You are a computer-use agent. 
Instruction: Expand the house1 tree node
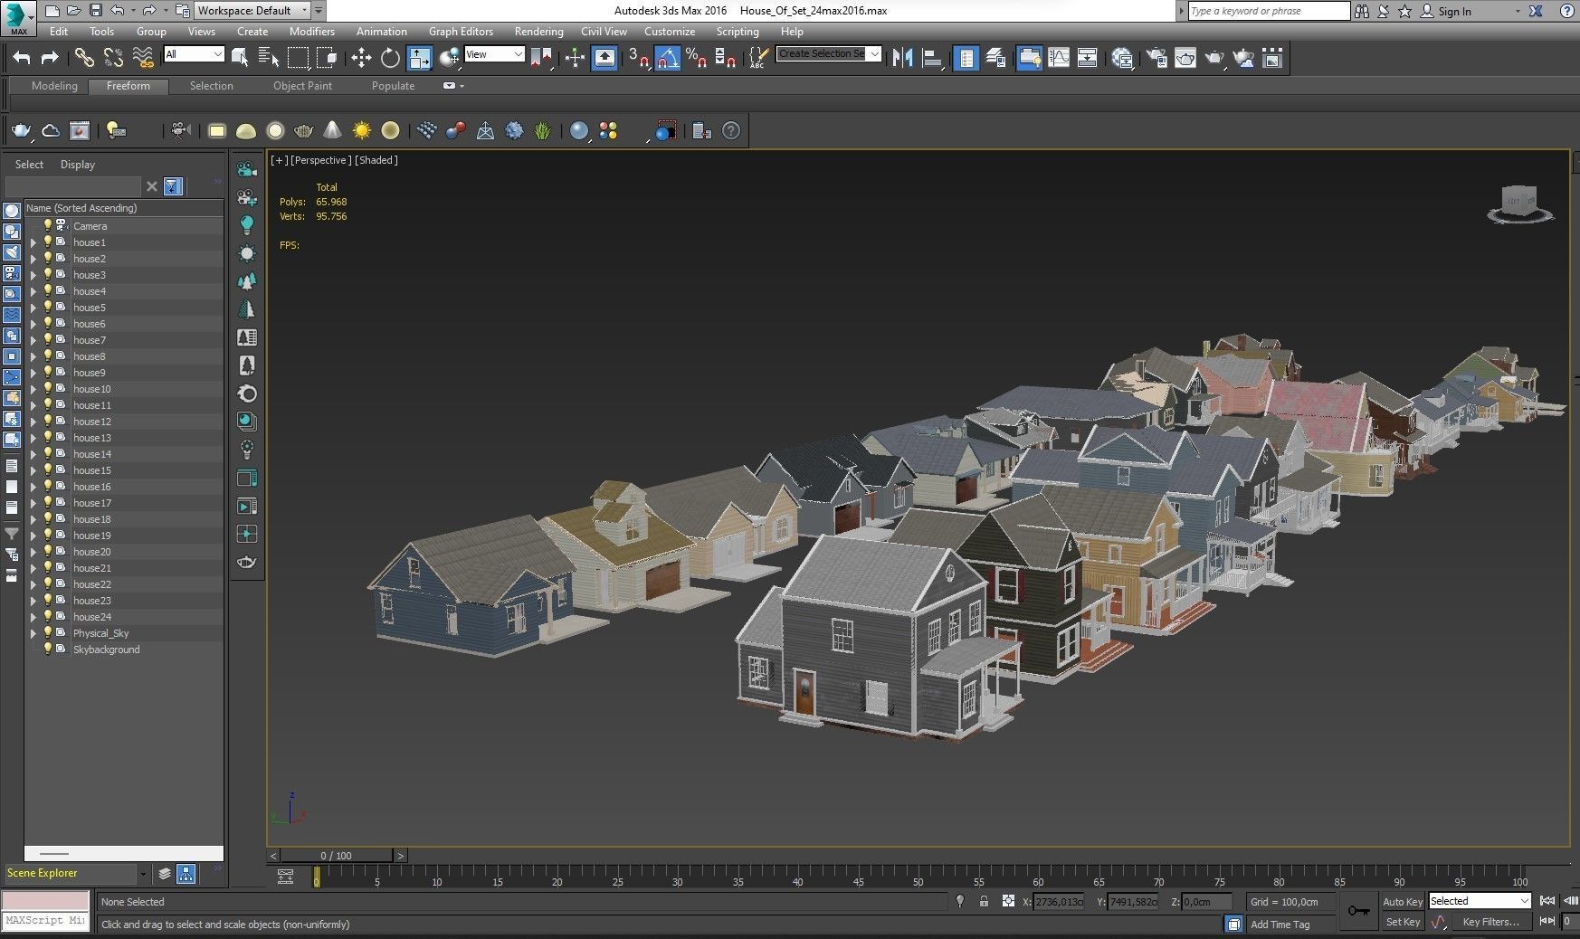[33, 242]
